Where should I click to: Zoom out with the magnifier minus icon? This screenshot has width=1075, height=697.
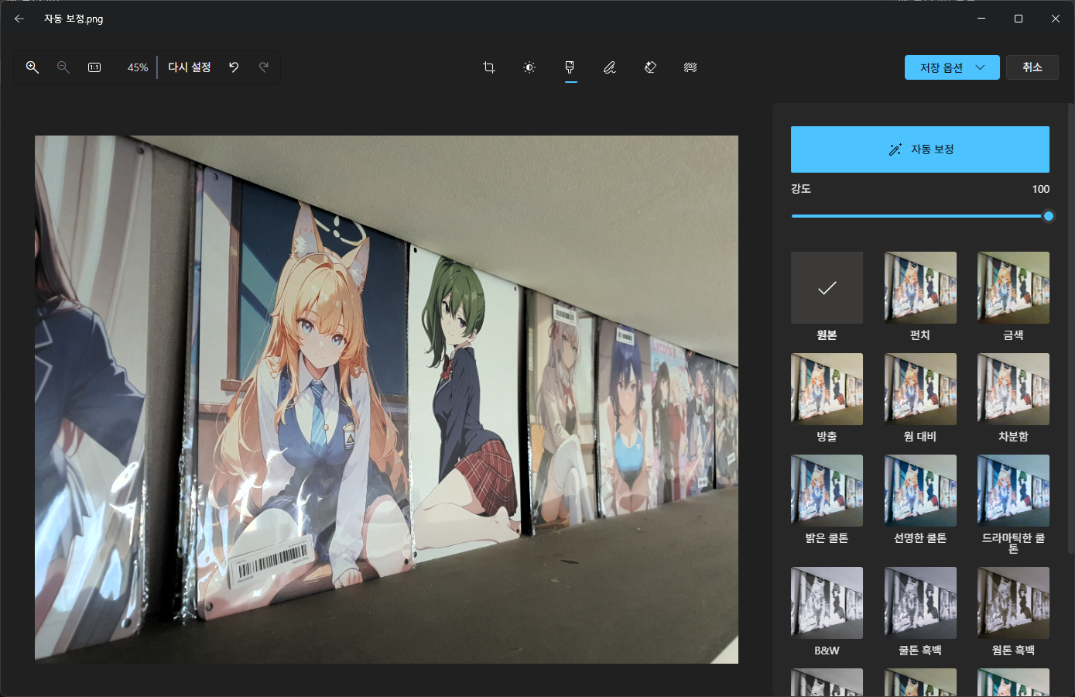pyautogui.click(x=63, y=67)
